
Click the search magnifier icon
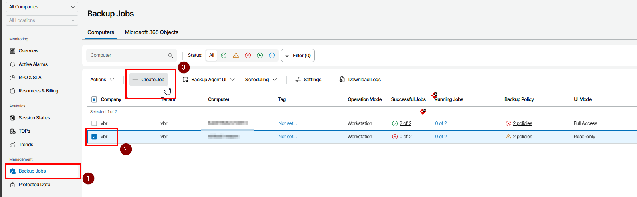tap(170, 56)
